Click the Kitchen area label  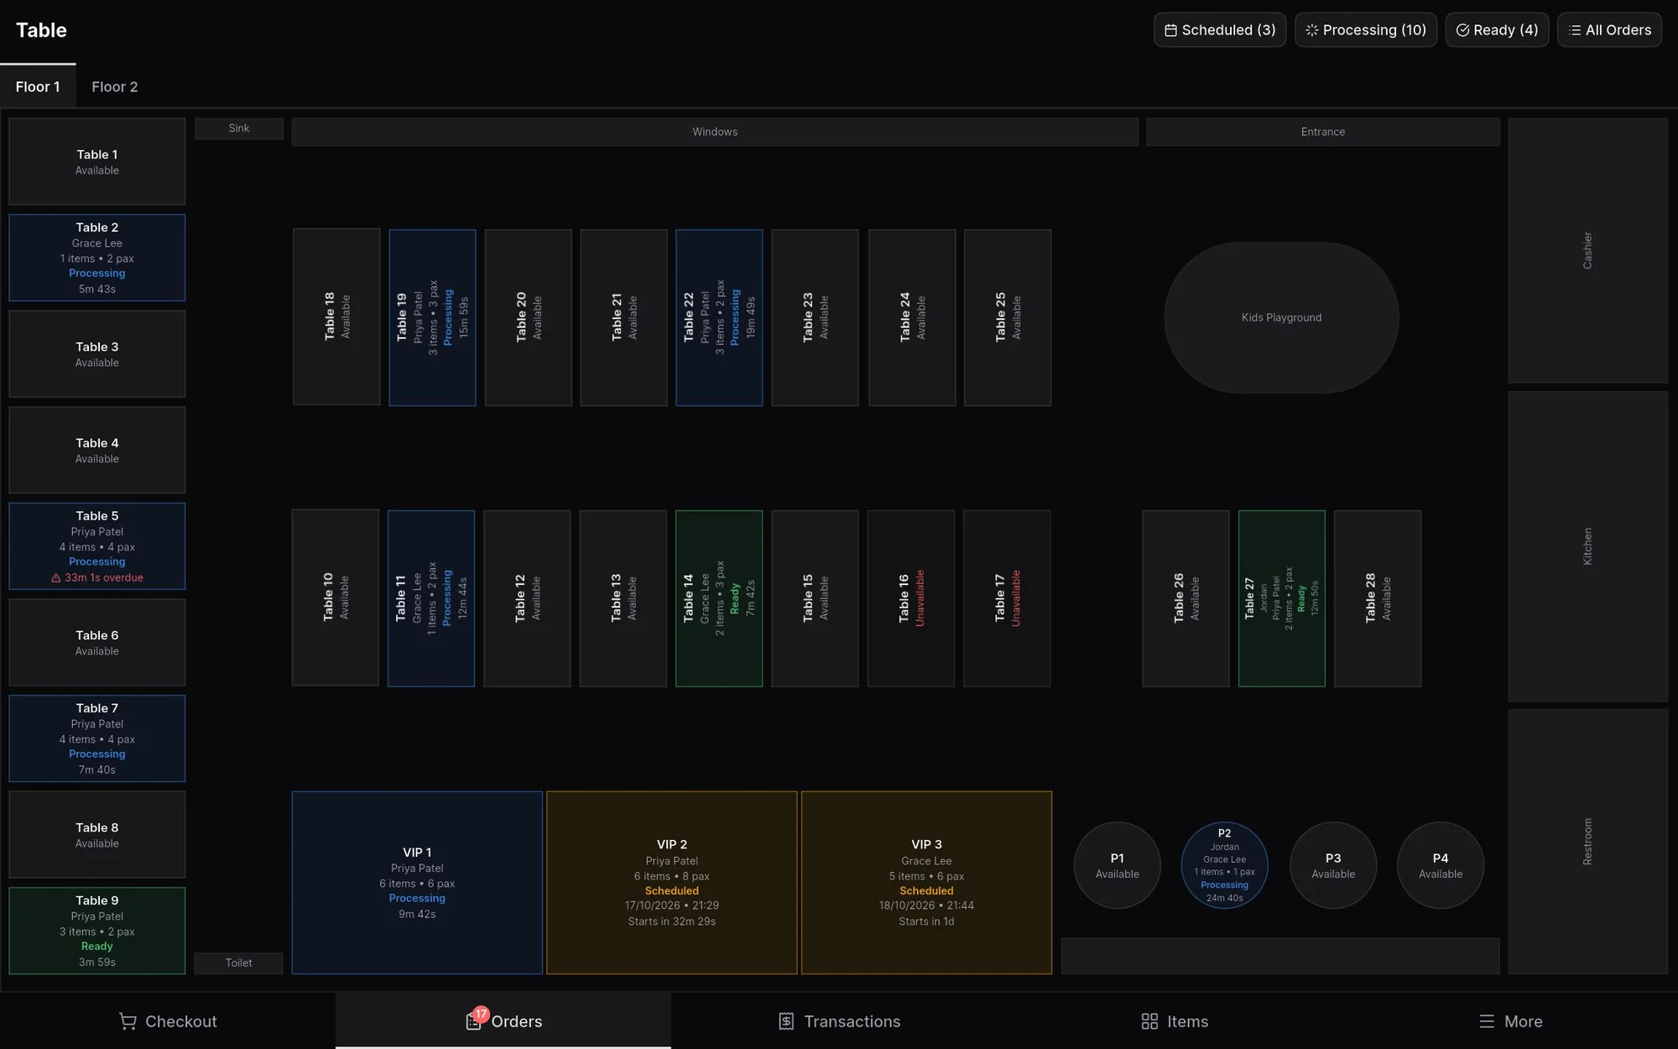(x=1587, y=546)
